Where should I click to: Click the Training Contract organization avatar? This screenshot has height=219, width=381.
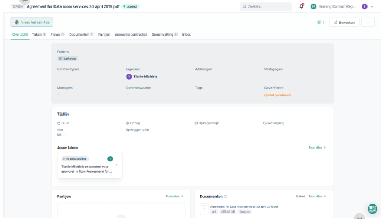coord(313,6)
